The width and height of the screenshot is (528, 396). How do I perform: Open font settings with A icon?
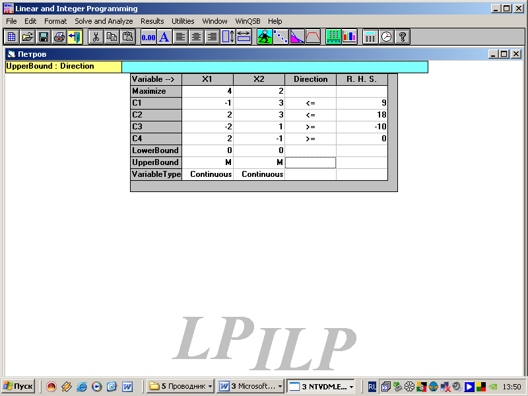click(x=164, y=37)
